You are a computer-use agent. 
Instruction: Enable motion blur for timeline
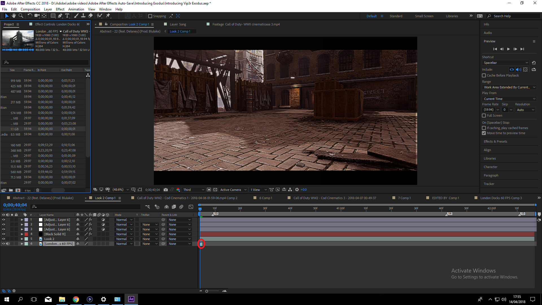point(181,207)
